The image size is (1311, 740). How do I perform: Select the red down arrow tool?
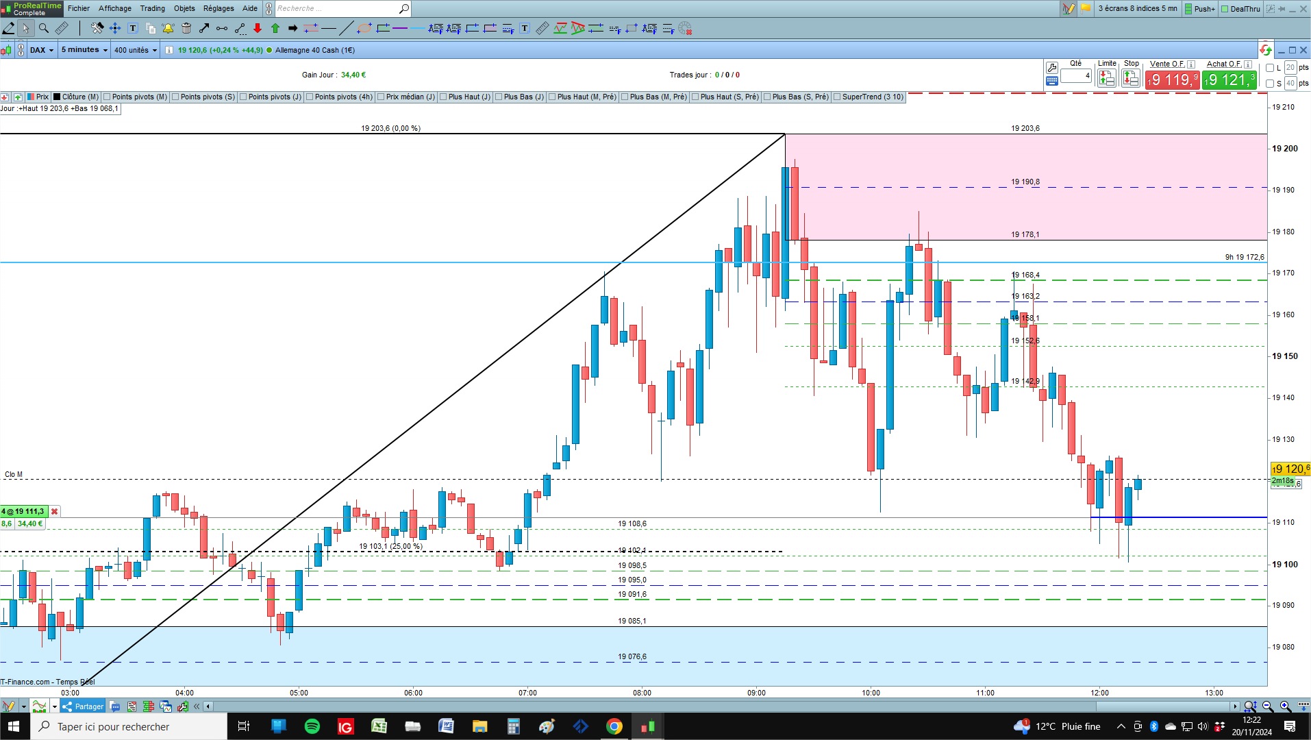pos(258,28)
